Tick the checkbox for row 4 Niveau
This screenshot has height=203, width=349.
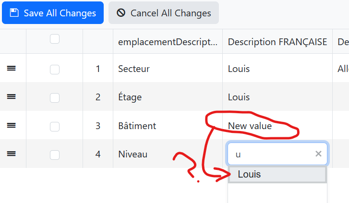pos(55,155)
